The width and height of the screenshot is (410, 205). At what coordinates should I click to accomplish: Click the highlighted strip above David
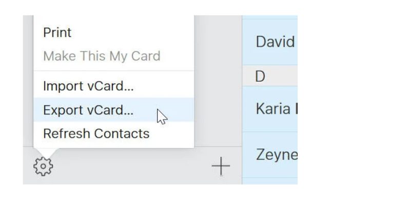(x=270, y=17)
